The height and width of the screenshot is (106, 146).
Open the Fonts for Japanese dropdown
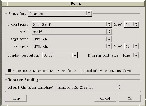(60, 14)
